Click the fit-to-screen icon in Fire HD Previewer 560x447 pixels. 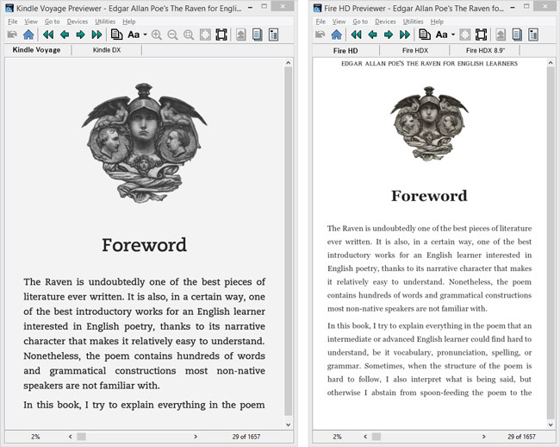click(464, 35)
